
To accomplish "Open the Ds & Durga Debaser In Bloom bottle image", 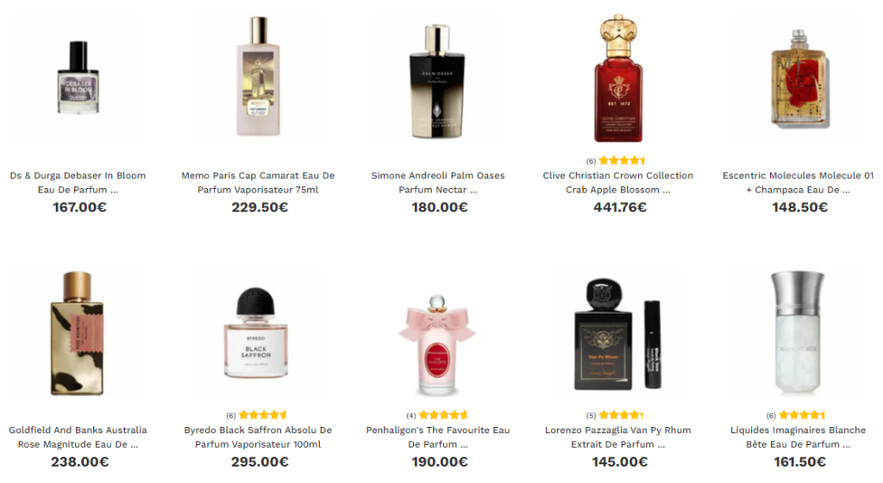I will pos(78,78).
